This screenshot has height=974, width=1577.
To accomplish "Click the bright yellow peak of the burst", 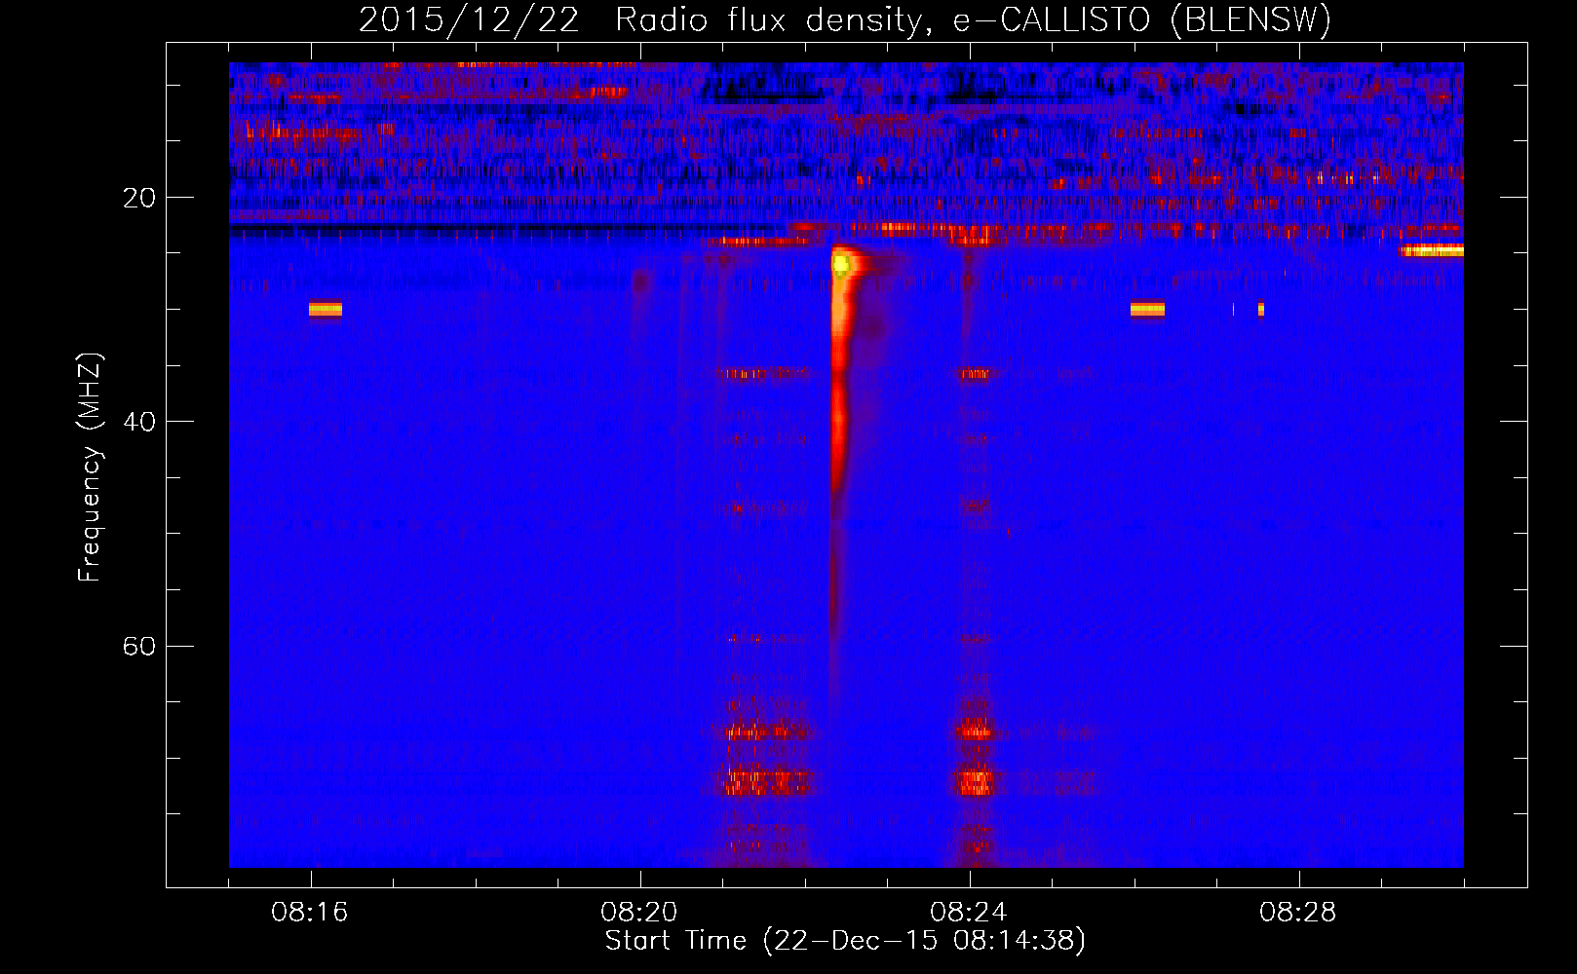I will pos(841,263).
